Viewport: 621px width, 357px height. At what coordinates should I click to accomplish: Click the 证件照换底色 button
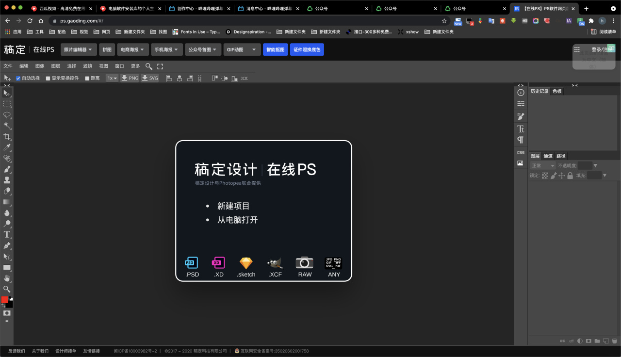(x=307, y=49)
